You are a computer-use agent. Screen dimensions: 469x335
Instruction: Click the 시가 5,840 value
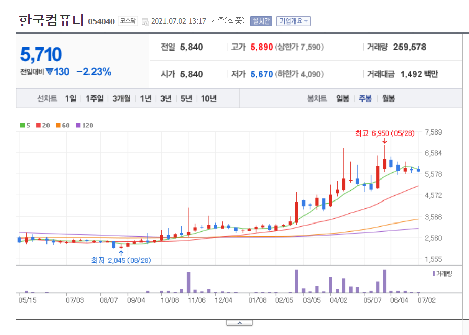click(192, 74)
